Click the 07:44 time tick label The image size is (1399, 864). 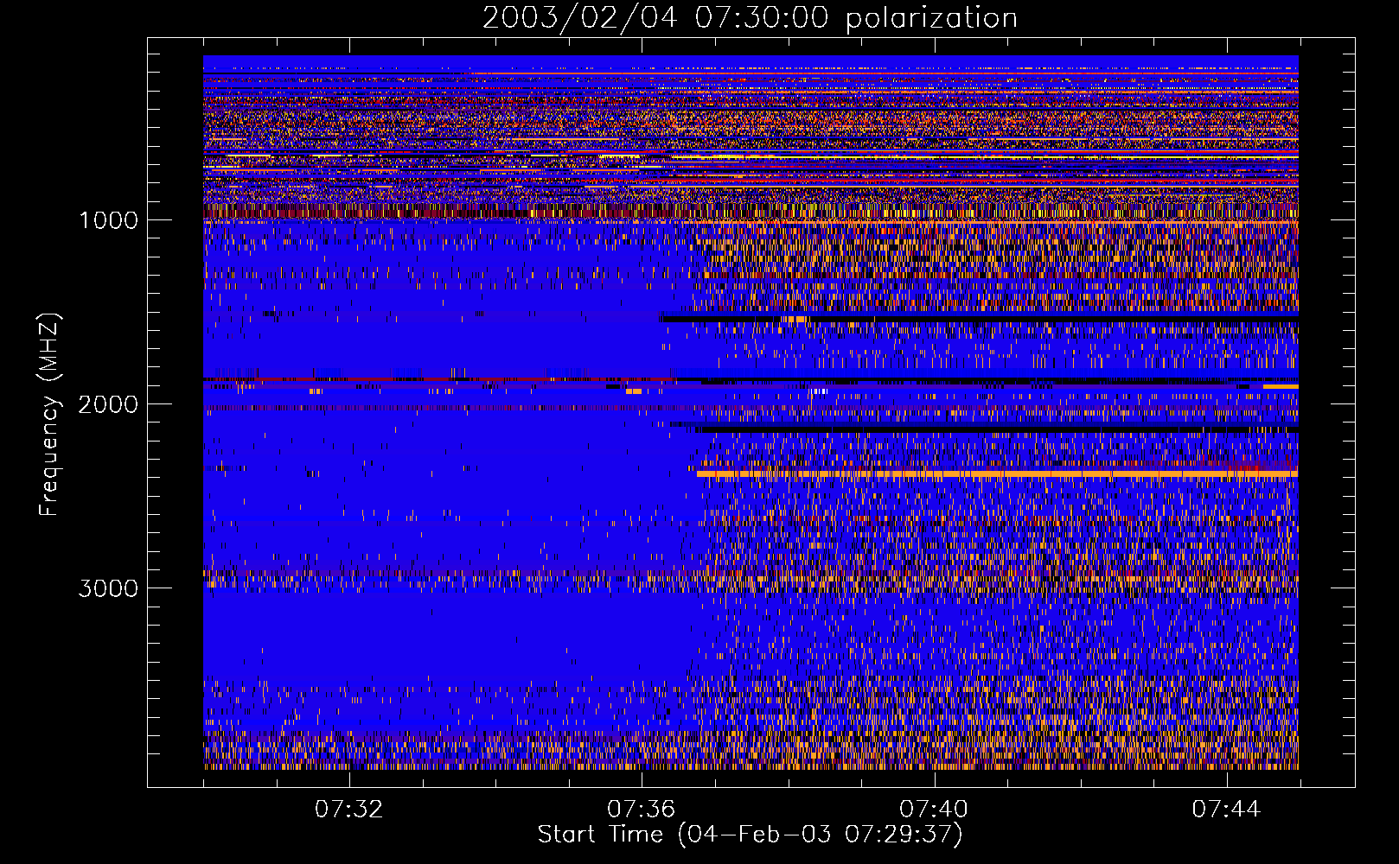pos(1226,810)
